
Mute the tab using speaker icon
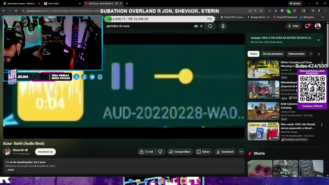[116, 3]
